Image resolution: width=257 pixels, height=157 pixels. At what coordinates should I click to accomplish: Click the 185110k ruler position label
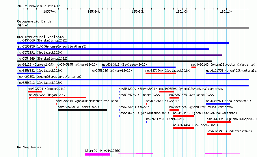coord(226,12)
